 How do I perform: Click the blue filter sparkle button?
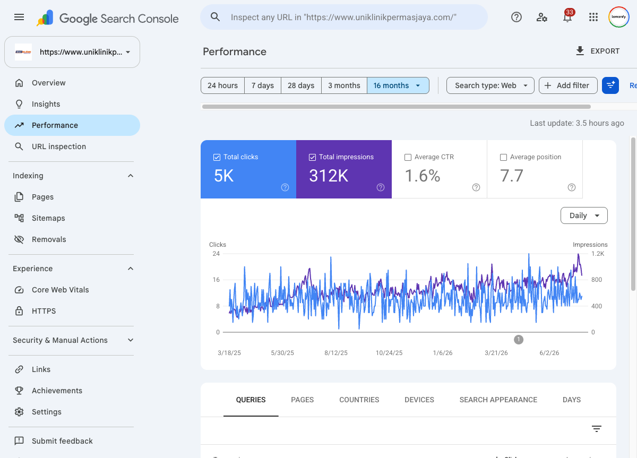coord(610,85)
